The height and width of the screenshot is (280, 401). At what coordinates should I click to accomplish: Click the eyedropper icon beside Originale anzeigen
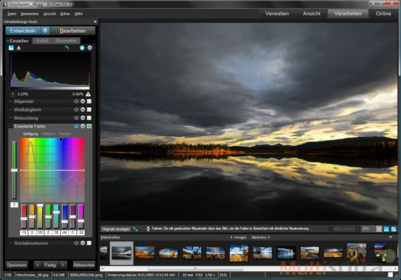pyautogui.click(x=136, y=229)
